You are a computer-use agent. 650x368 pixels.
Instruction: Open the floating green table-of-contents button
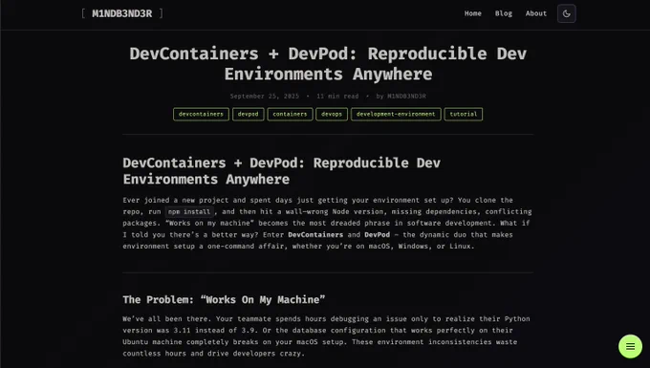[630, 346]
